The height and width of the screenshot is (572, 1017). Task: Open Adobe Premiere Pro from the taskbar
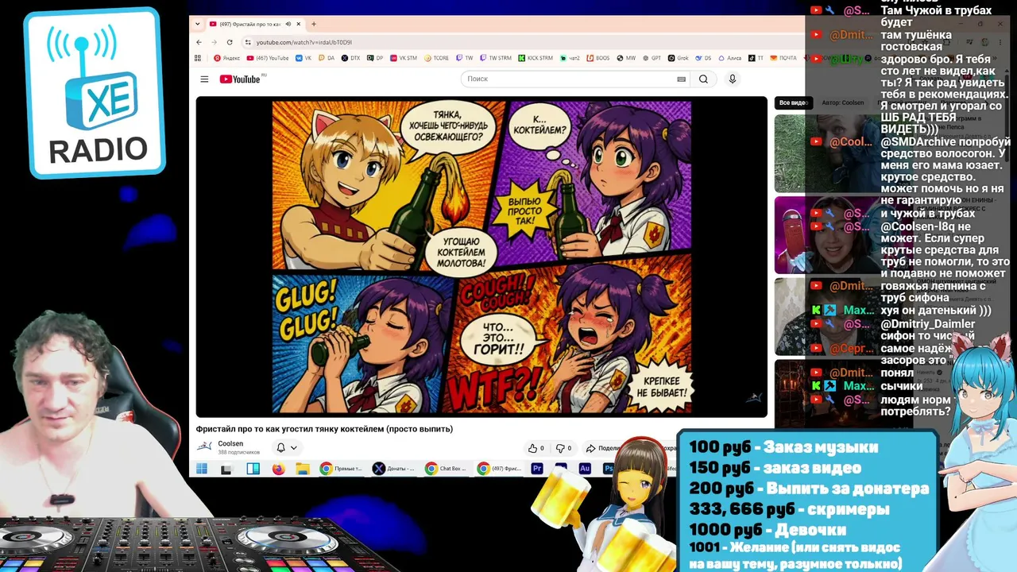537,469
